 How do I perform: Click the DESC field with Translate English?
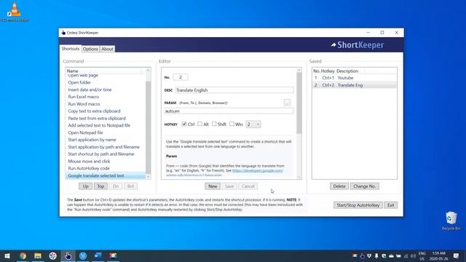tap(234, 90)
